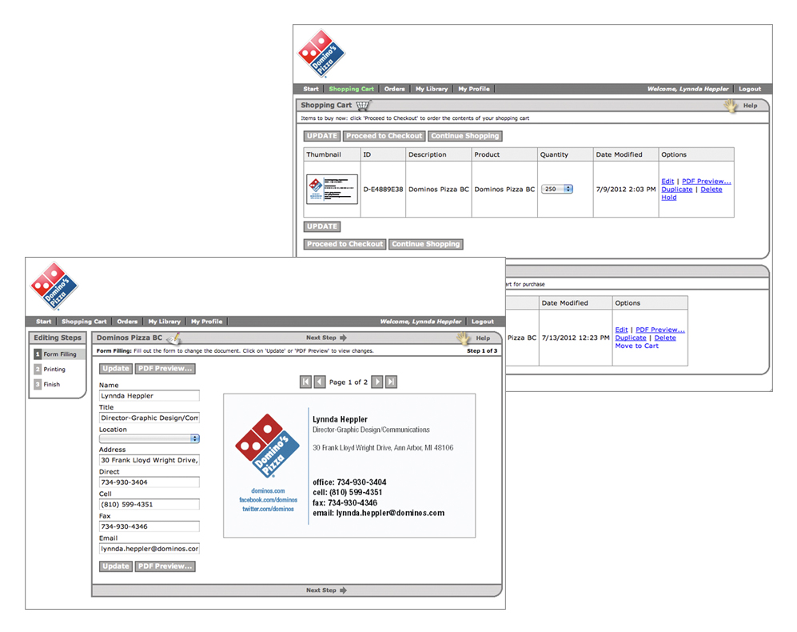Open My Profile tab in Shopping Cart window
The width and height of the screenshot is (797, 632).
point(474,89)
